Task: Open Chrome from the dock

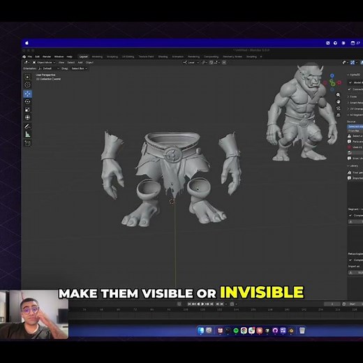Action: click(244, 330)
